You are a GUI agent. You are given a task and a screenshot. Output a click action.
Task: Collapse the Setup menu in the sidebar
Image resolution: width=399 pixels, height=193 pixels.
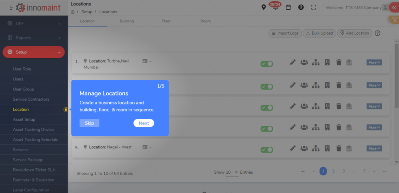33,52
